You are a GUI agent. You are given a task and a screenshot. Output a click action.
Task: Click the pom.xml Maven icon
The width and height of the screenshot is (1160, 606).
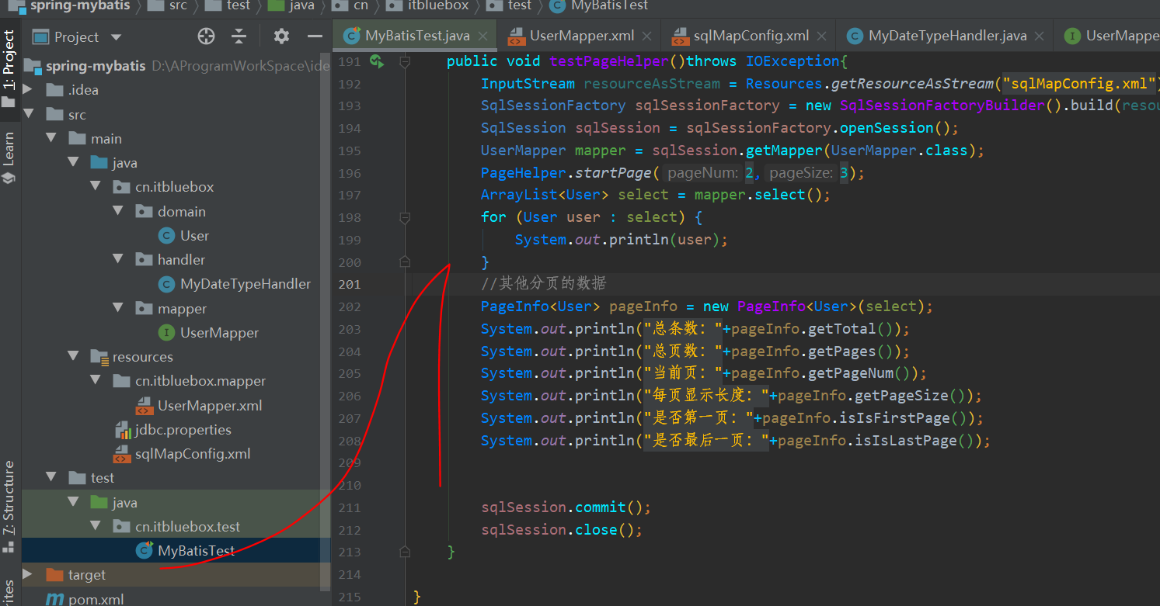[x=54, y=599]
